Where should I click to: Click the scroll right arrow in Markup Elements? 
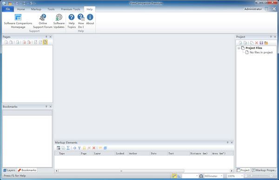232,171
